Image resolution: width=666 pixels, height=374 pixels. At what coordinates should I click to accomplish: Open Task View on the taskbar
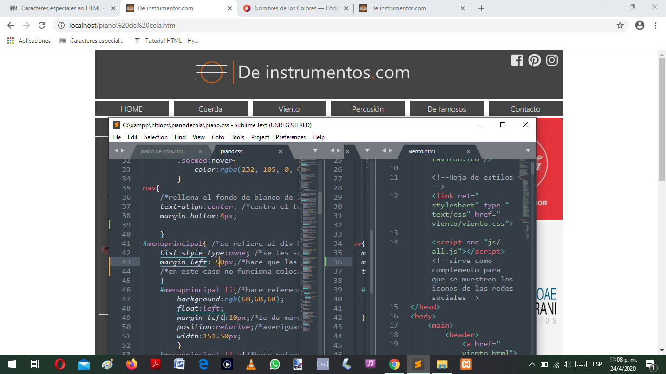[35, 364]
